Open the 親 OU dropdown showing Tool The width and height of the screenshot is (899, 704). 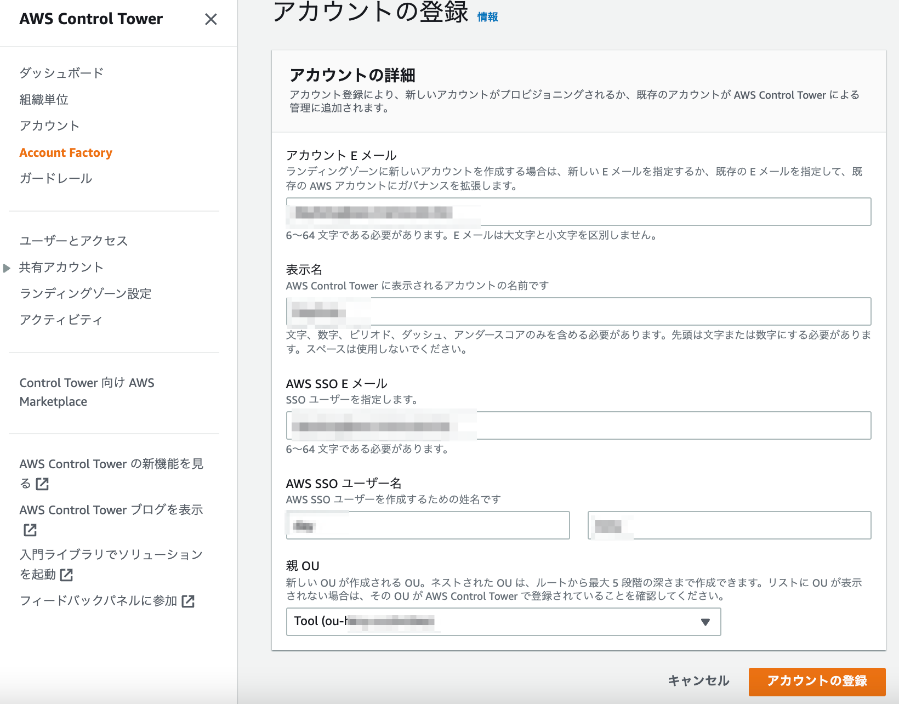coord(503,622)
